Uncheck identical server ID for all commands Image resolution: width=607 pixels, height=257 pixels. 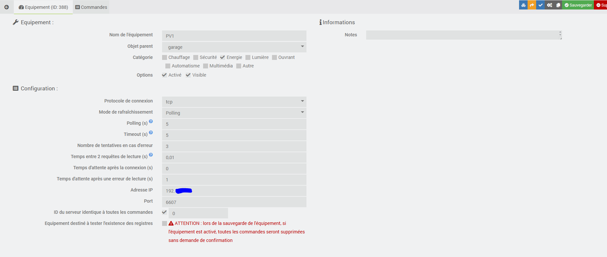point(164,212)
